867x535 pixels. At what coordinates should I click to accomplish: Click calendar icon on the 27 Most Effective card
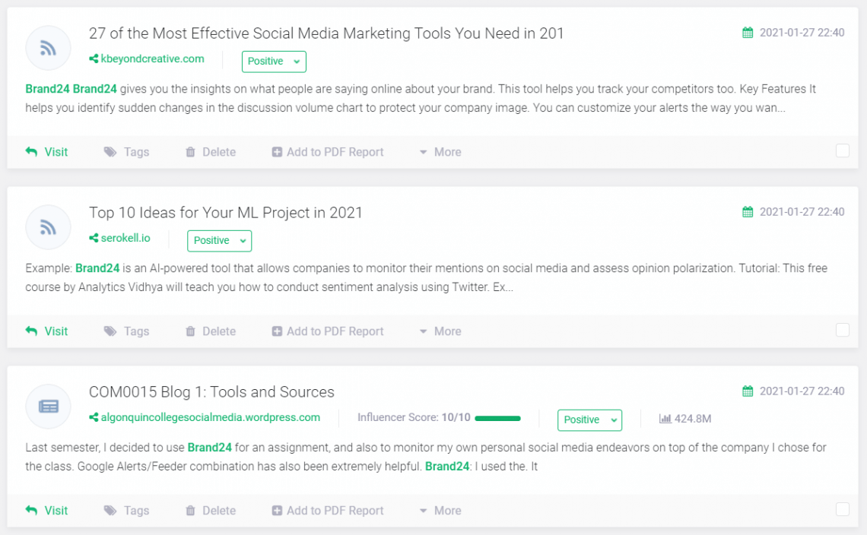pos(748,33)
